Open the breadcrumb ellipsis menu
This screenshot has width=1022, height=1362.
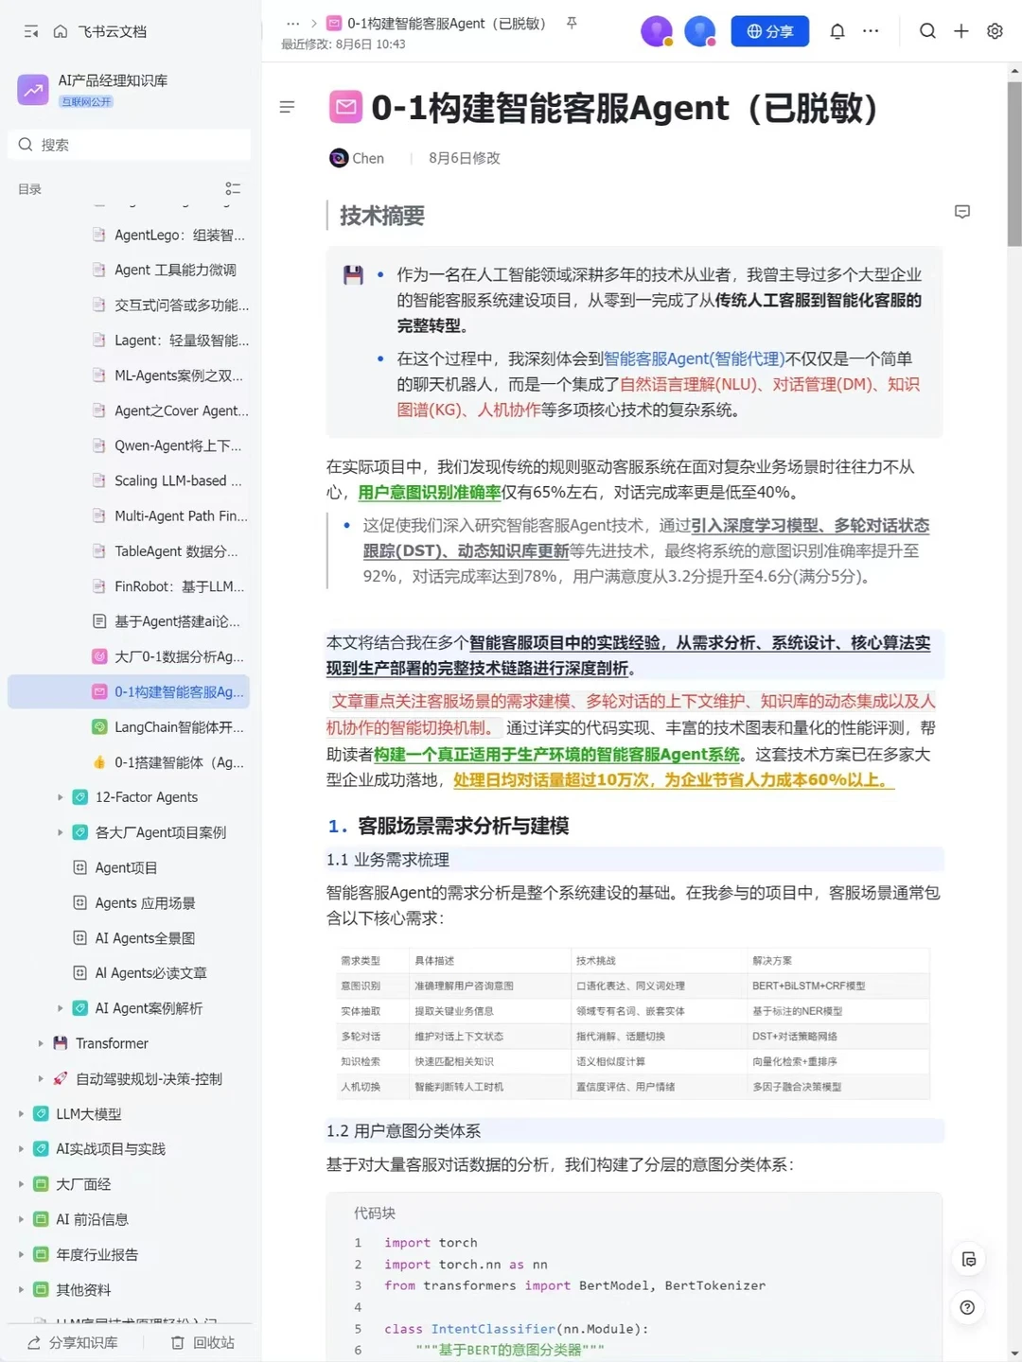292,23
